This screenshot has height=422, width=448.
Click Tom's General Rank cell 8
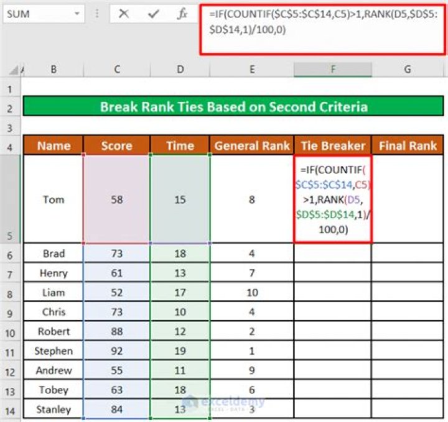[x=252, y=199]
